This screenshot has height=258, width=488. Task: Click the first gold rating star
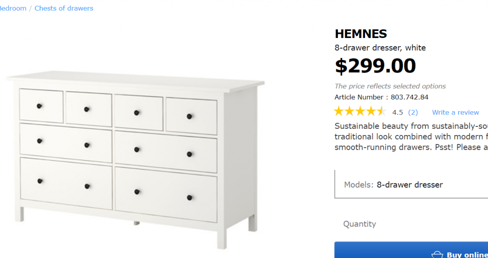339,111
